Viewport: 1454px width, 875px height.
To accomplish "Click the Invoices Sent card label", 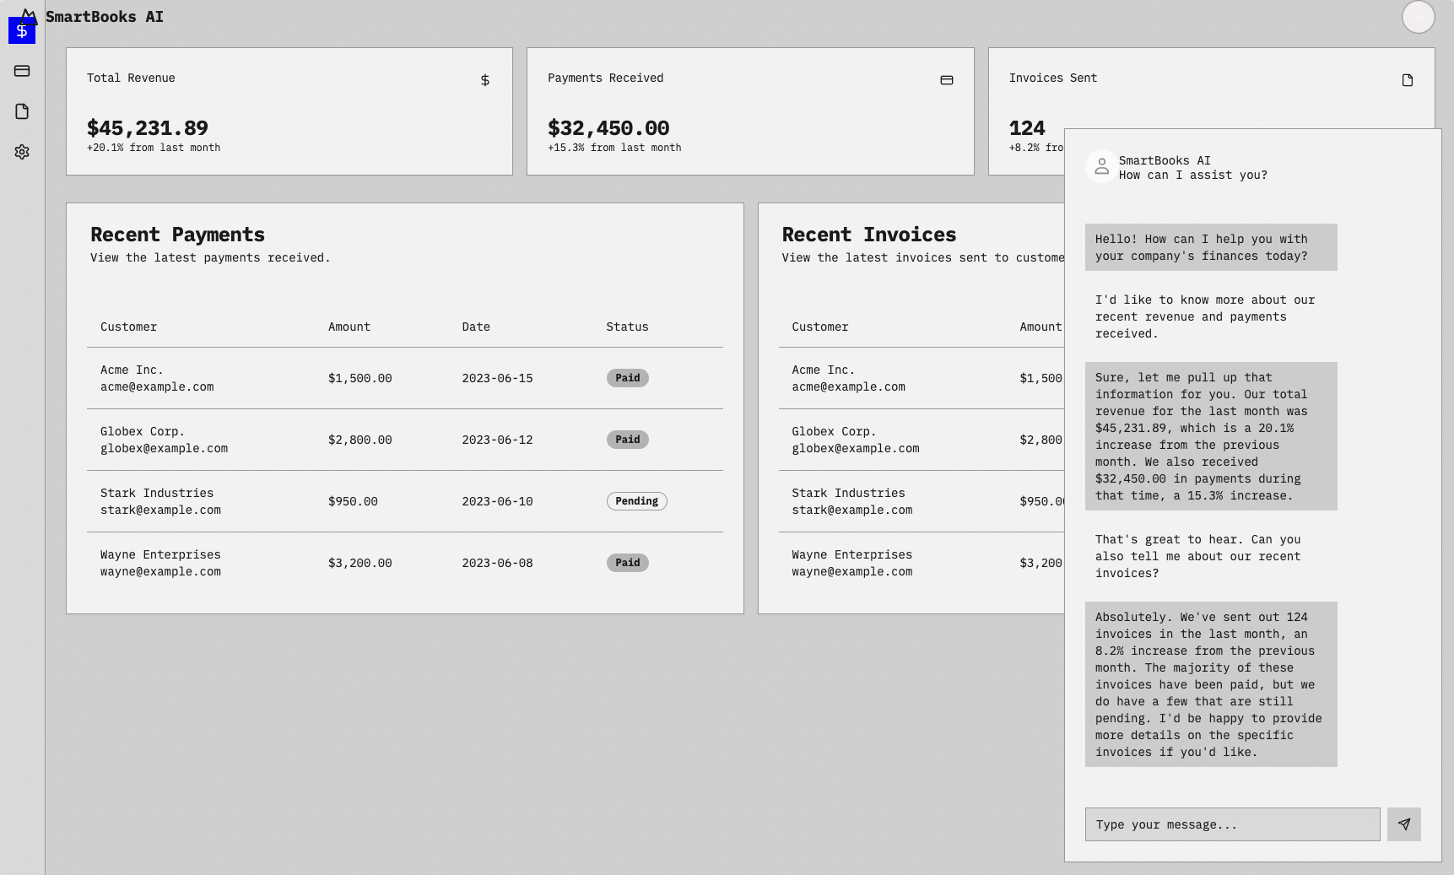I will point(1053,78).
